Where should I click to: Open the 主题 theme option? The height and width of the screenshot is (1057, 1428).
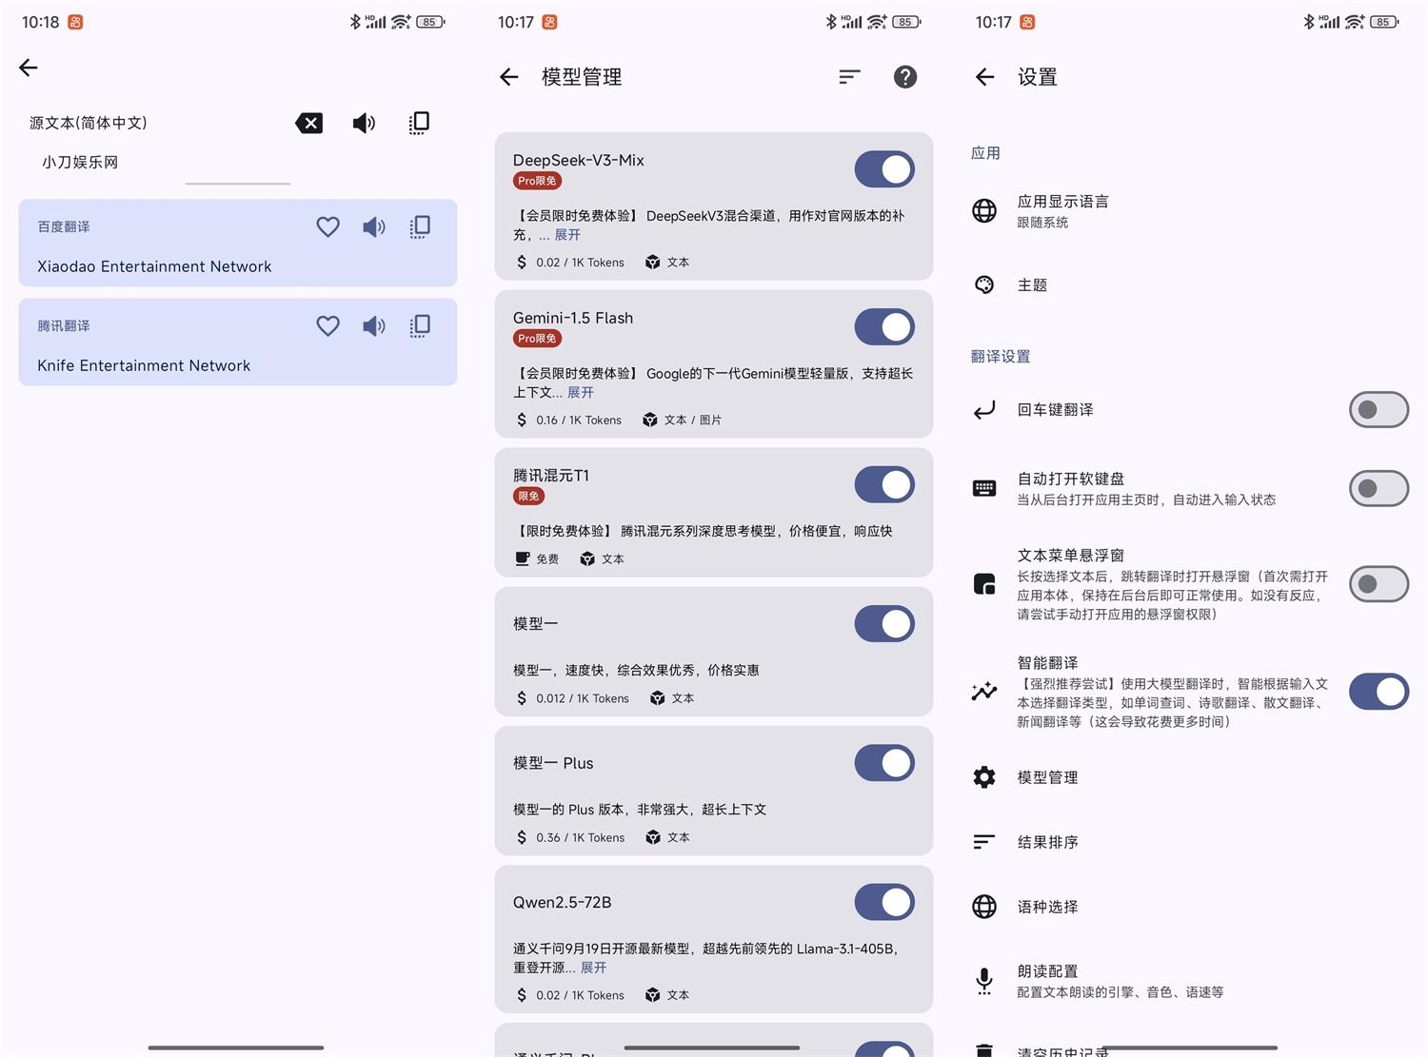click(1031, 284)
